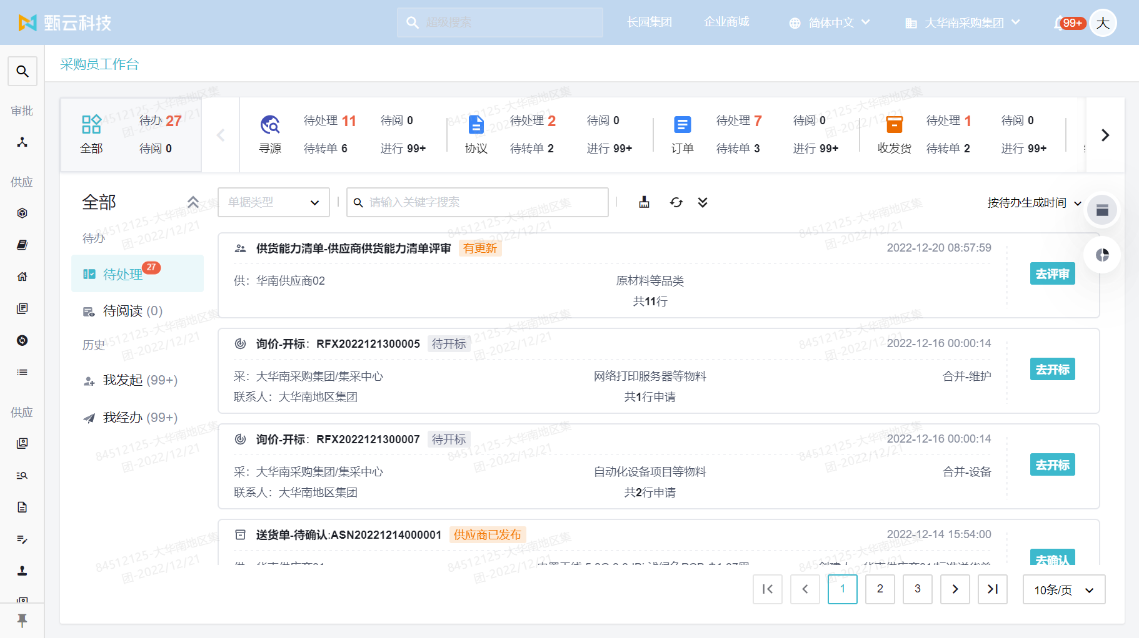Open the 按待办生成时间 sort dropdown
1139x638 pixels.
click(x=1034, y=203)
